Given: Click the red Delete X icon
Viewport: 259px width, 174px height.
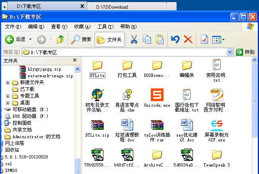Looking at the screenshot, I should (188, 39).
